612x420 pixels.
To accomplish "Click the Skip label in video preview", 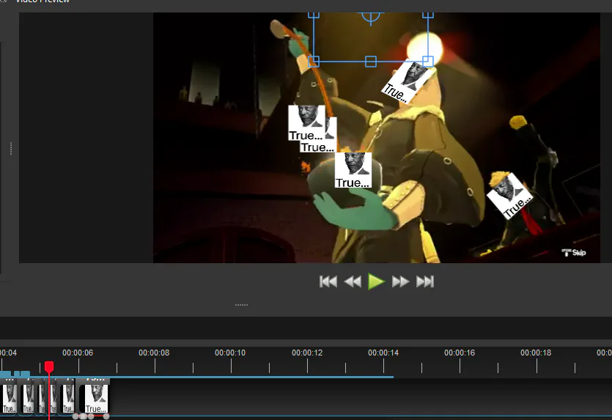I will click(x=579, y=253).
